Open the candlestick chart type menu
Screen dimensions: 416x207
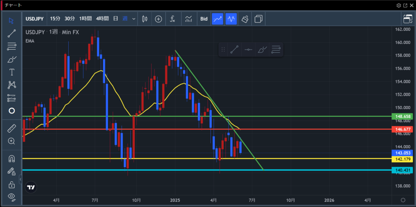[x=145, y=19]
